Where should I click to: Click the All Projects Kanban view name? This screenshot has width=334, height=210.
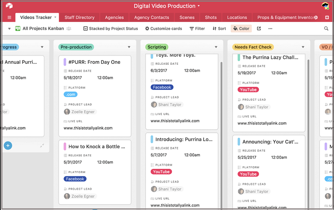[x=43, y=28]
